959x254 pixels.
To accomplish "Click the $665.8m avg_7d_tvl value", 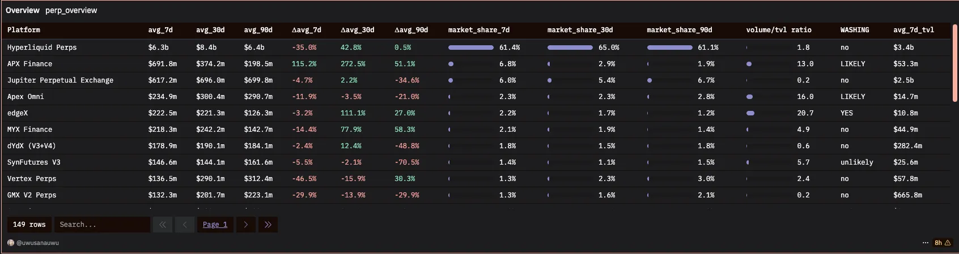I will 907,195.
